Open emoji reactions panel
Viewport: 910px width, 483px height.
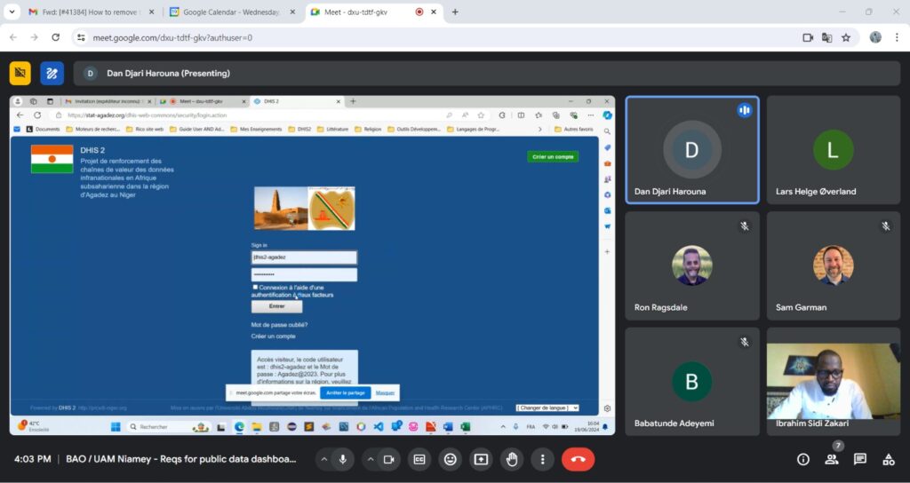pos(450,459)
